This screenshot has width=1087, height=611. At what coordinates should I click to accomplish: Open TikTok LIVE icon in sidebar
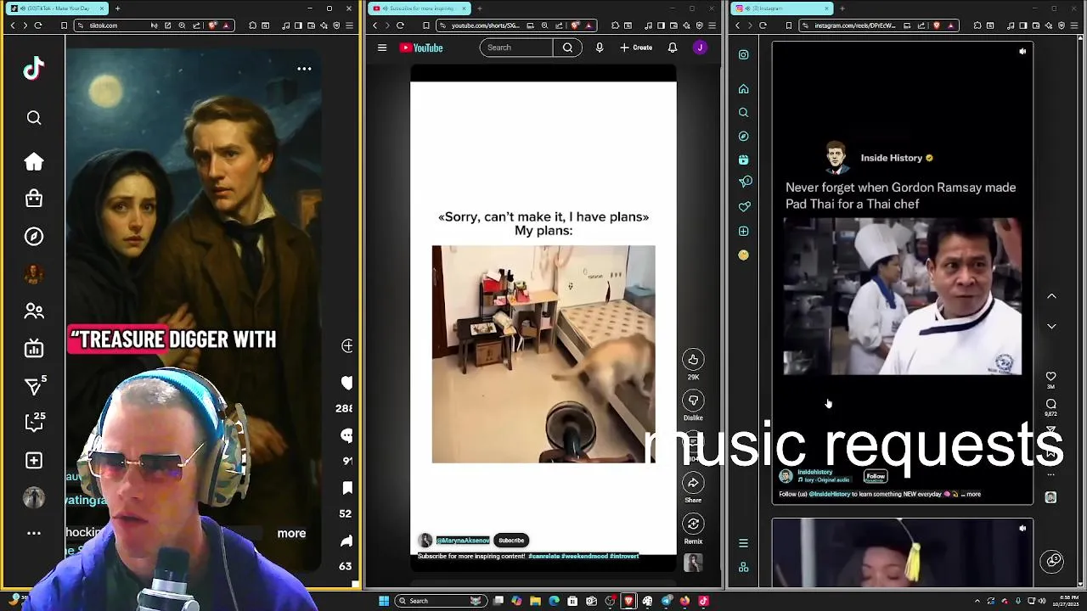34,349
